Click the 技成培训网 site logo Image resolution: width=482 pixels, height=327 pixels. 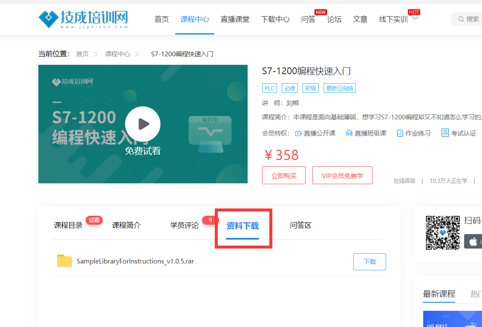(x=83, y=19)
